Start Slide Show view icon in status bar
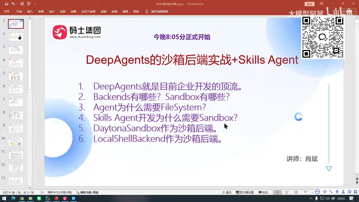The image size is (359, 202). pyautogui.click(x=305, y=192)
